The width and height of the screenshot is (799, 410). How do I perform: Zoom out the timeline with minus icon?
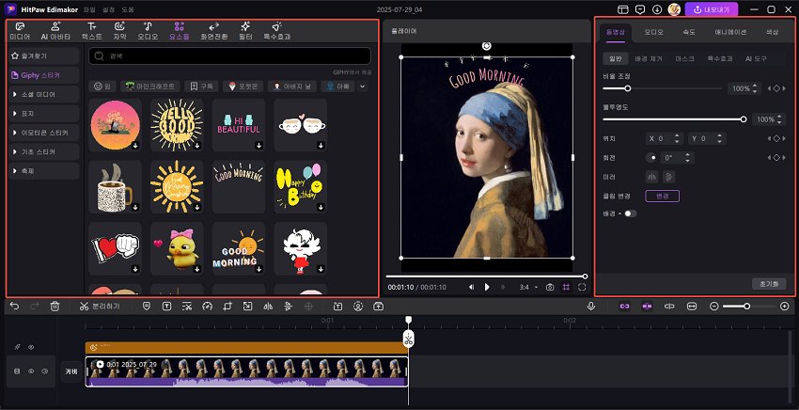pos(713,306)
